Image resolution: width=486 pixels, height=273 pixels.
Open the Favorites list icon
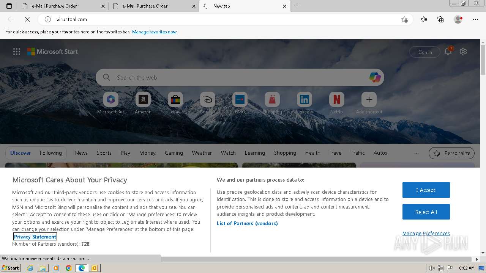[x=424, y=19]
